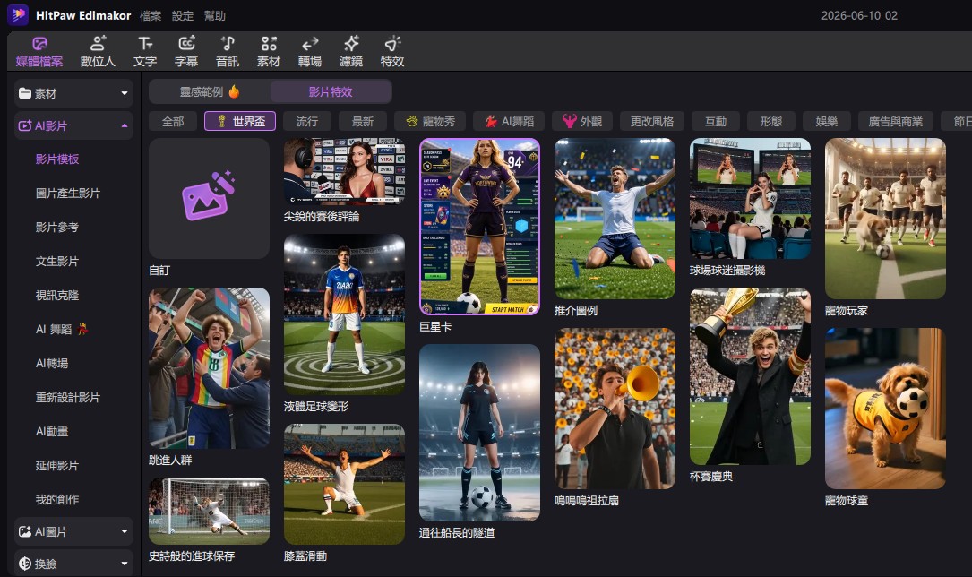Select the 廣告與商業 category filter
The width and height of the screenshot is (972, 577).
(x=896, y=122)
